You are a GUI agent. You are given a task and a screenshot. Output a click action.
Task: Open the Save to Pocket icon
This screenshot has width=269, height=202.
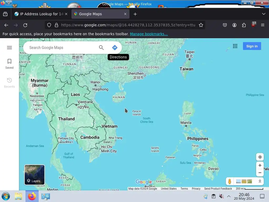click(x=225, y=25)
